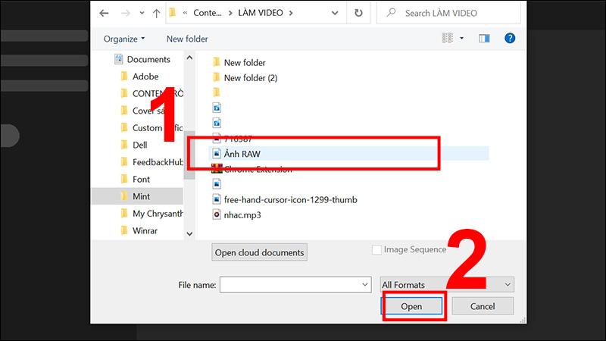Image resolution: width=606 pixels, height=341 pixels.
Task: Expand the address bar path dropdown
Action: coord(335,13)
